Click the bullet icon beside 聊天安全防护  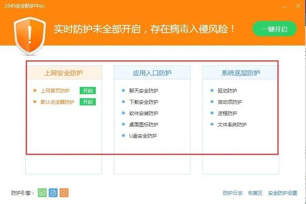coord(123,90)
